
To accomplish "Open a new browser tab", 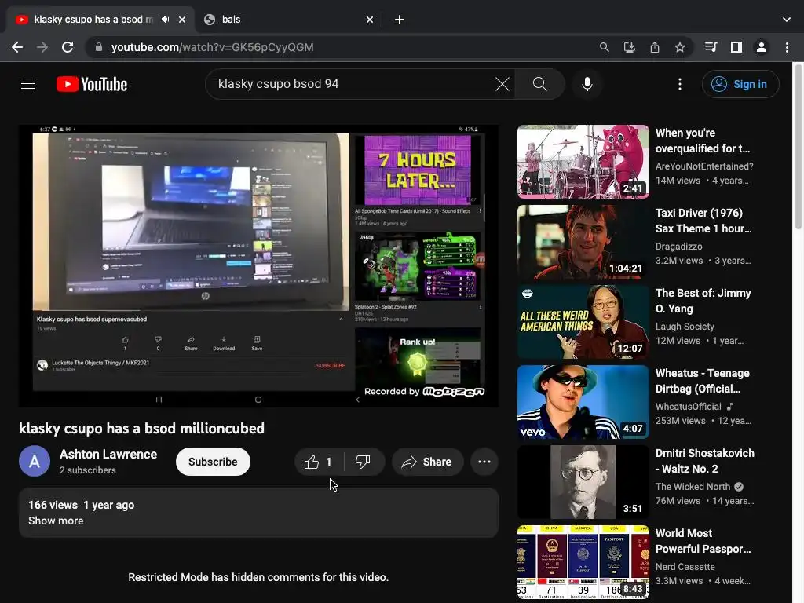I will coord(400,20).
